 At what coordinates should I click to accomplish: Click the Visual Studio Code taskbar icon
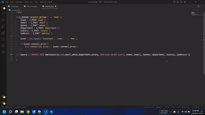tap(45, 112)
